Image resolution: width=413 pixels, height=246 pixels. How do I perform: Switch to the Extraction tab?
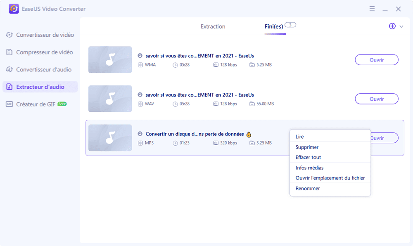213,26
